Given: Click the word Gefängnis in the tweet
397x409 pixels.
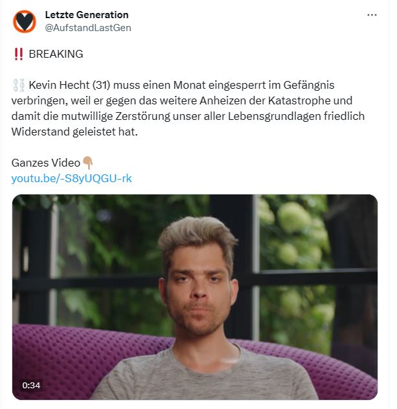Looking at the screenshot, I should pos(309,86).
